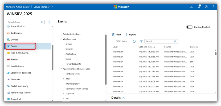
Task: Select the Internet Explorer log
Action: (73, 84)
